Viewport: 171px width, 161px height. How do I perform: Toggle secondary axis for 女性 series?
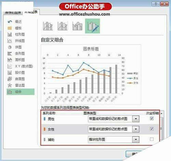point(152,129)
